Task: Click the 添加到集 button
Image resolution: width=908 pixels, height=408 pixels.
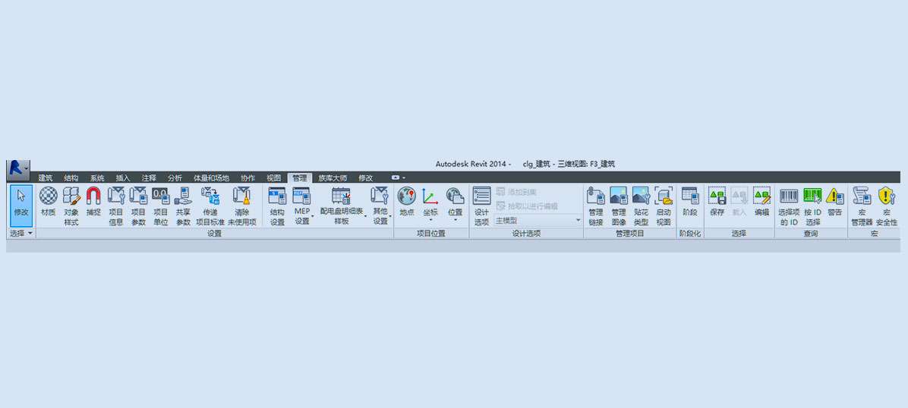Action: click(516, 192)
